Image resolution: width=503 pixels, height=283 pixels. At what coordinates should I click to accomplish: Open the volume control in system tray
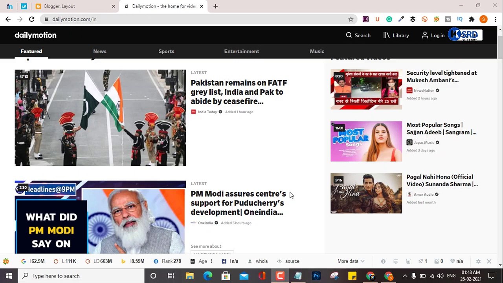pos(440,276)
